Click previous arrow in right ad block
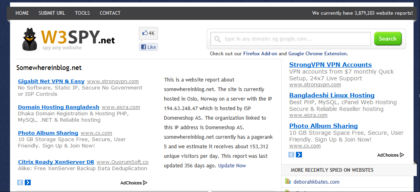This screenshot has height=192, width=420. (x=292, y=155)
